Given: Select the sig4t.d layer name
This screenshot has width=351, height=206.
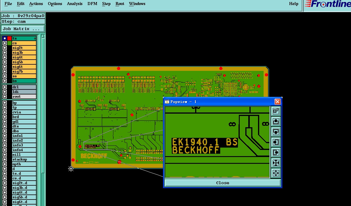Looking at the screenshot, I should tap(24, 192).
